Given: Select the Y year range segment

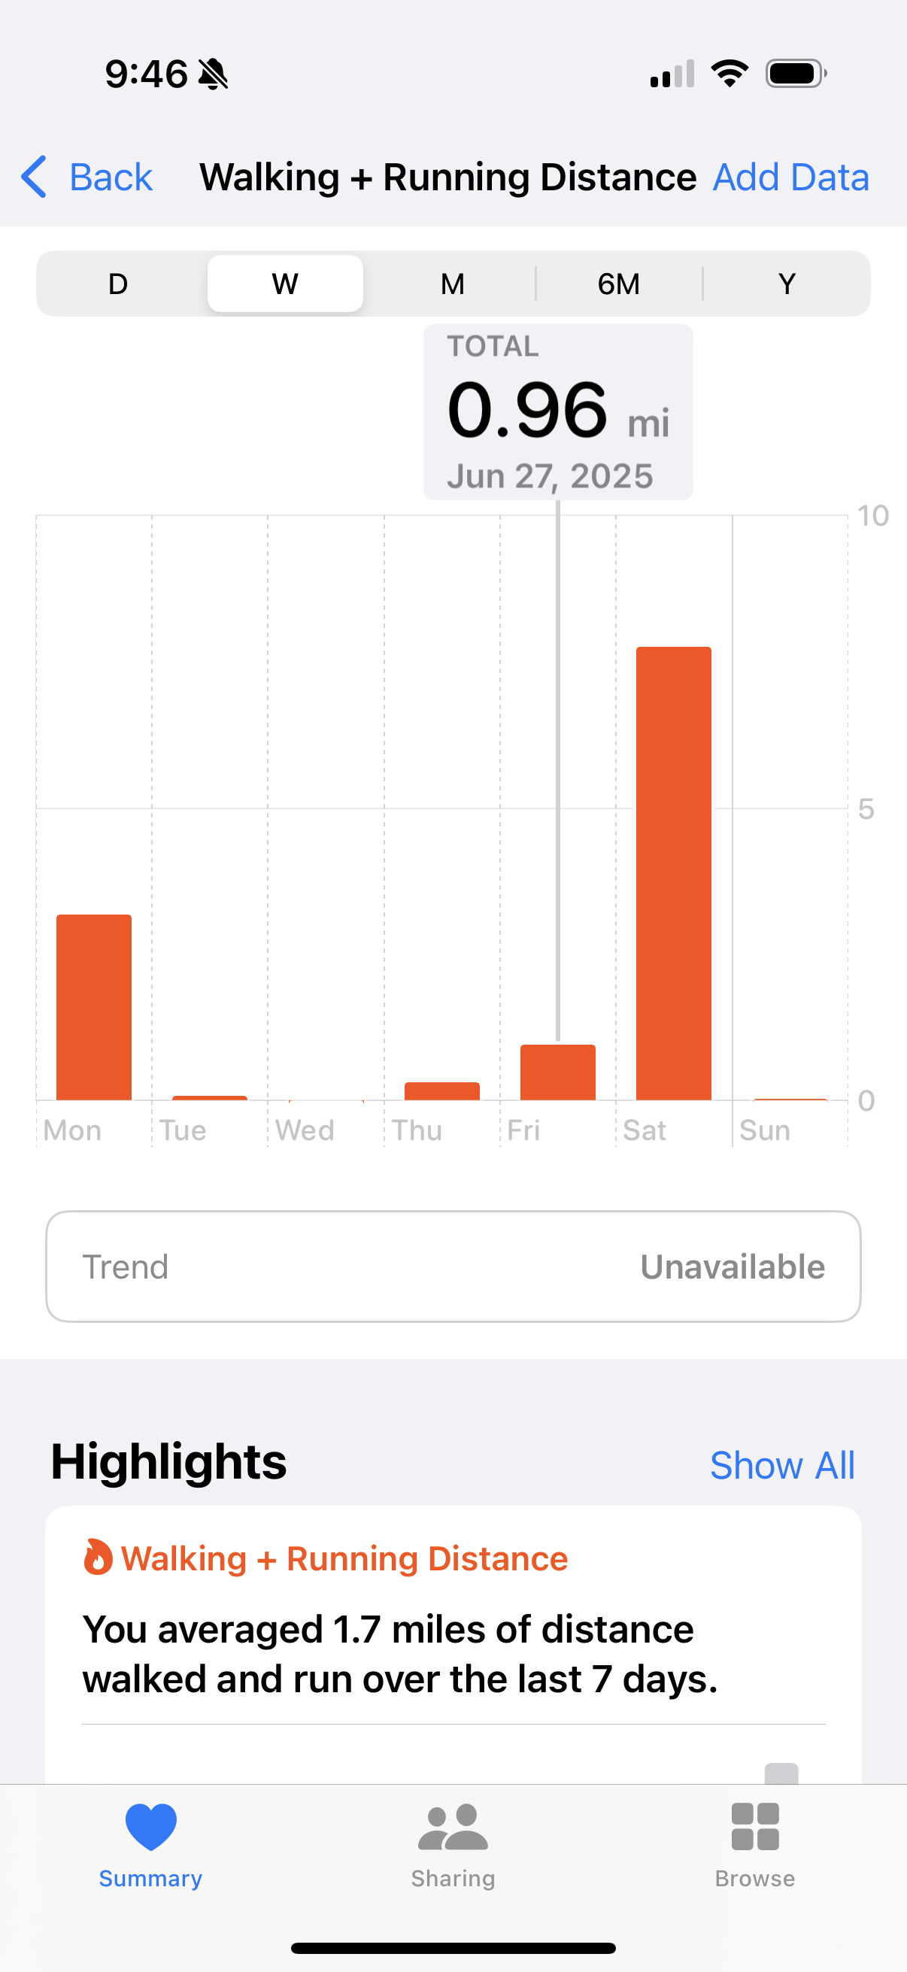Looking at the screenshot, I should pos(786,284).
